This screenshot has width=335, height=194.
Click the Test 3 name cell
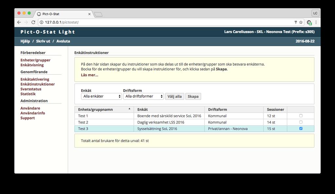pyautogui.click(x=104, y=129)
